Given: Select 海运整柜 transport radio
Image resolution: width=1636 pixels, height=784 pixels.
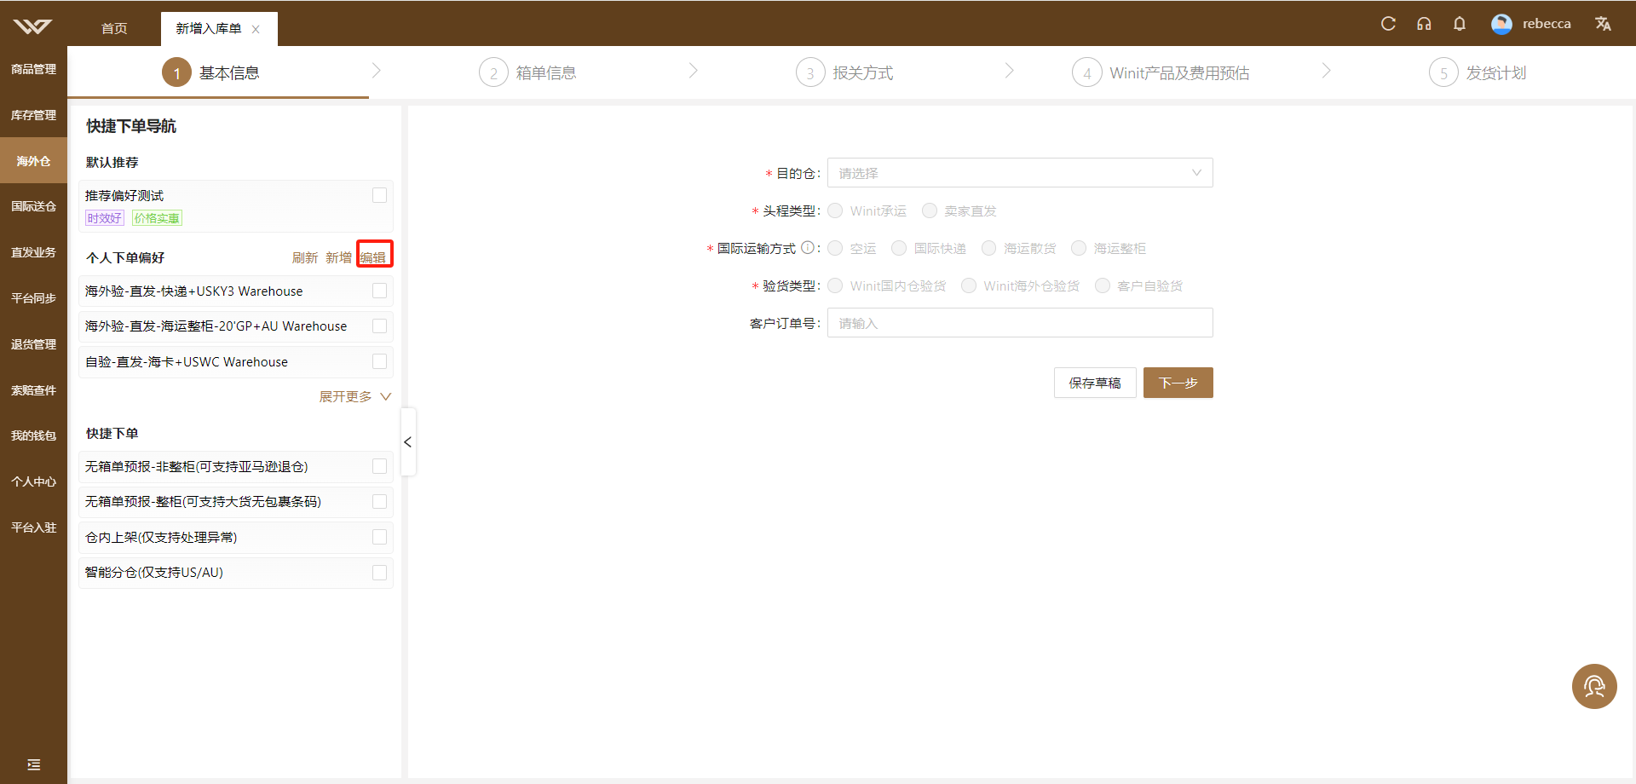Looking at the screenshot, I should point(1079,248).
